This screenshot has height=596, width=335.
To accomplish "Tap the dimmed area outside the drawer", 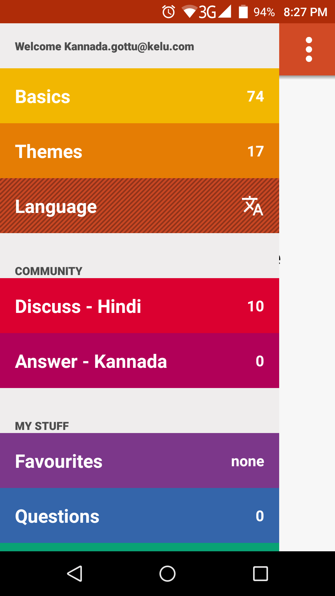I will click(x=307, y=310).
